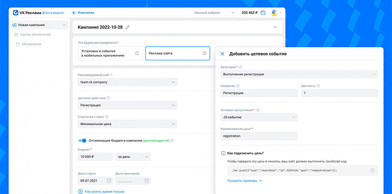The height and width of the screenshot is (194, 392).
Task: Click the balance 202 462 ₽
Action: [x=249, y=13]
